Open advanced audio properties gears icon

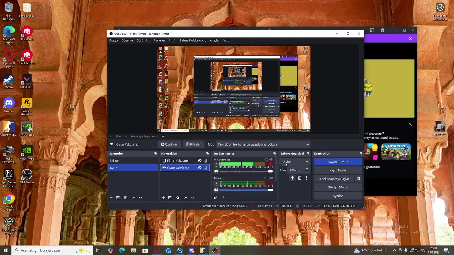[x=215, y=198]
